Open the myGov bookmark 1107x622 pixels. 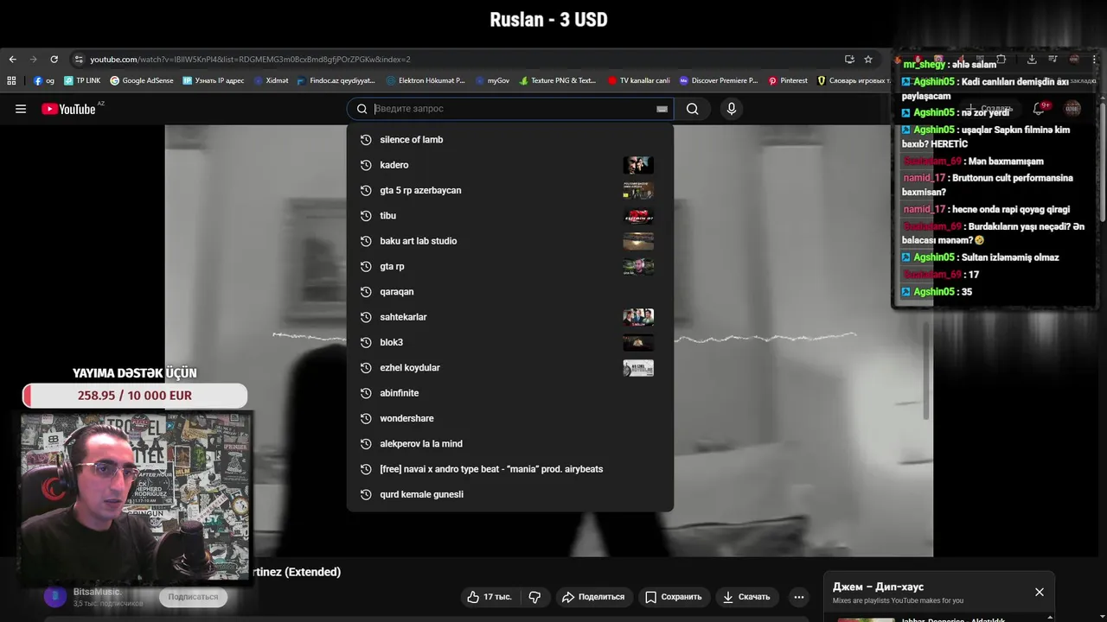coord(492,80)
